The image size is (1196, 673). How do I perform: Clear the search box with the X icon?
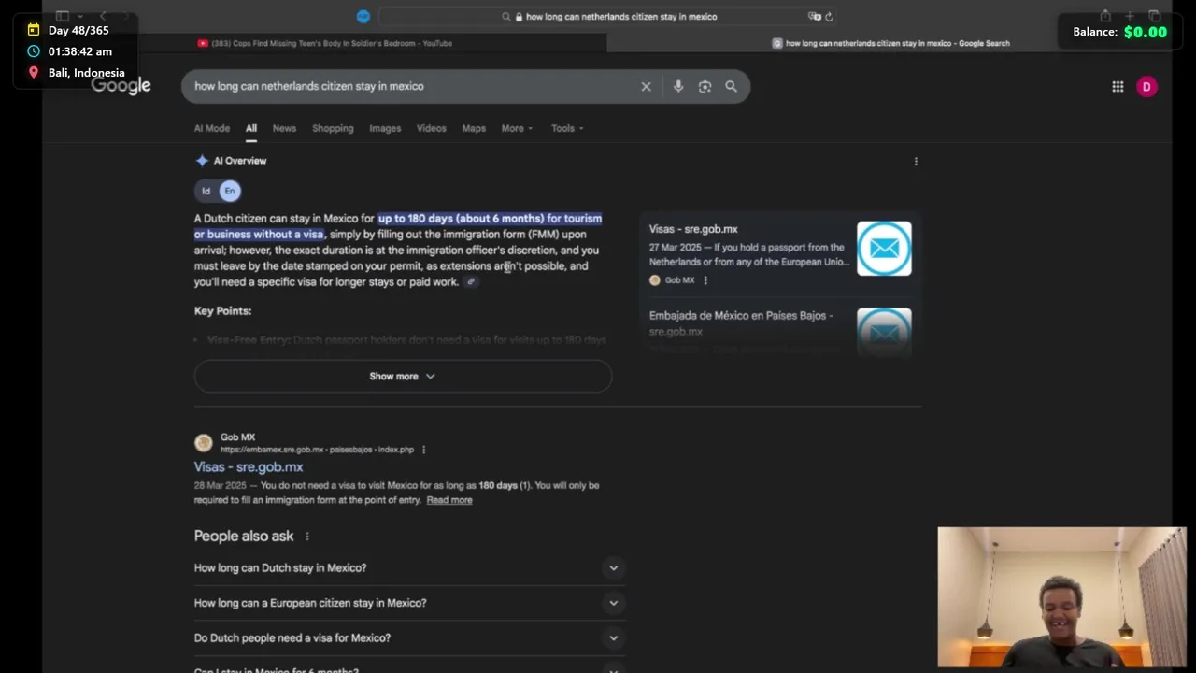(646, 86)
